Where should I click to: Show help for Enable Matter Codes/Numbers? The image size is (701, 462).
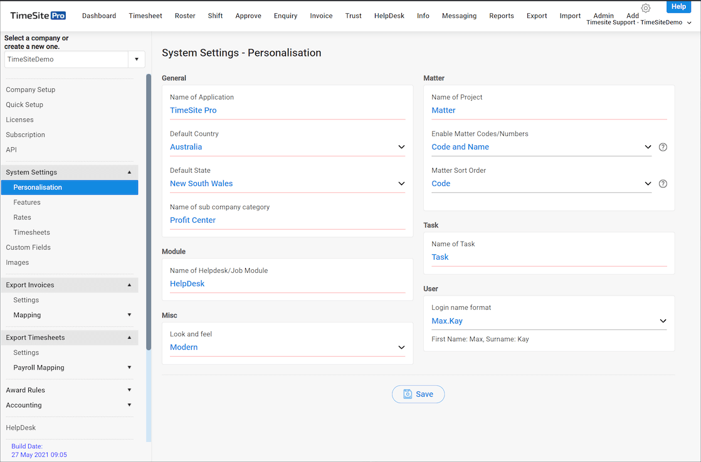663,147
